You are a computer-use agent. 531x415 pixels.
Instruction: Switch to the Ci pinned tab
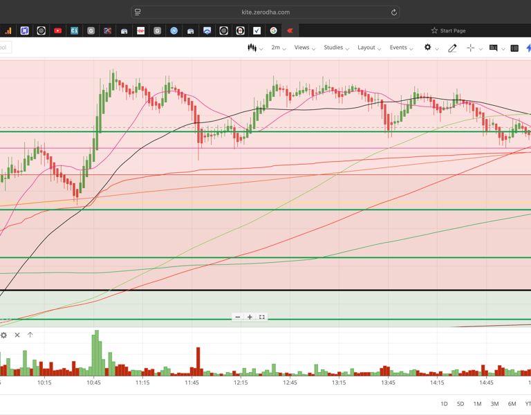(74, 31)
